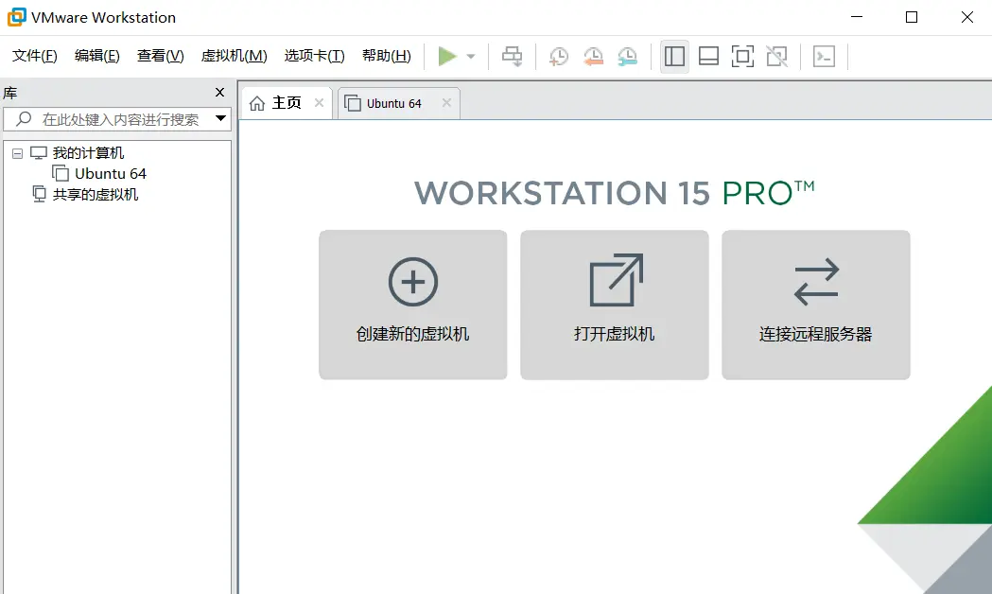Screen dimensions: 992x594
Task: Switch to Unity mode icon
Action: pyautogui.click(x=777, y=57)
